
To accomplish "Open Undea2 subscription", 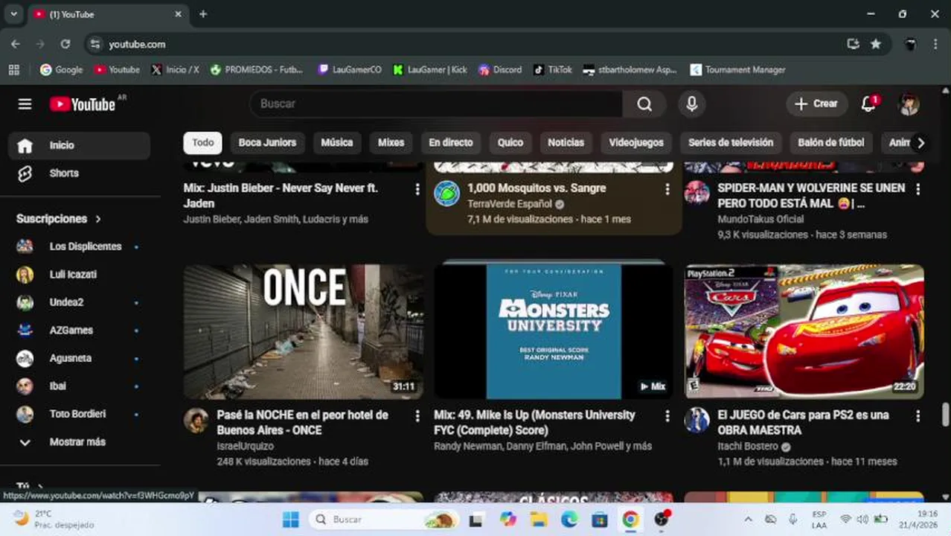I will [x=79, y=302].
